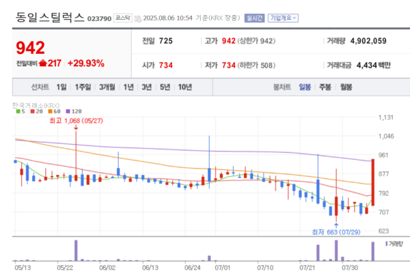This screenshot has width=410, height=280.
Task: Click the latest purple volume bar
Action: [x=373, y=251]
